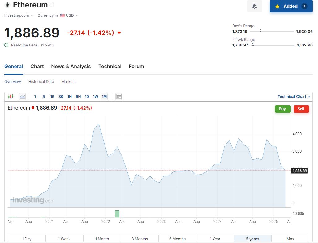Open the Technical Chart link
The image size is (318, 243).
pos(294,97)
